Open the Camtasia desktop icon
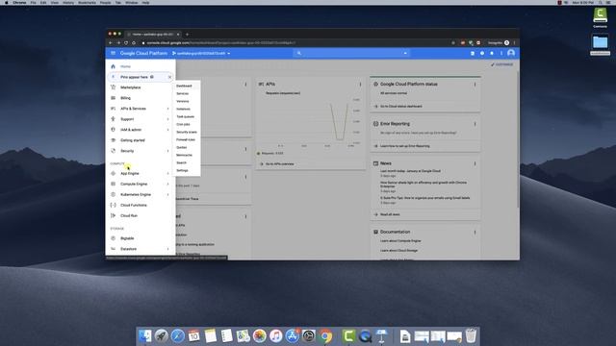Screen dimensions: 616x346 coord(600,17)
